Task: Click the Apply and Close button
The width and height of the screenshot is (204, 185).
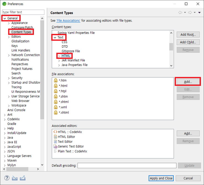Action: coord(161,178)
